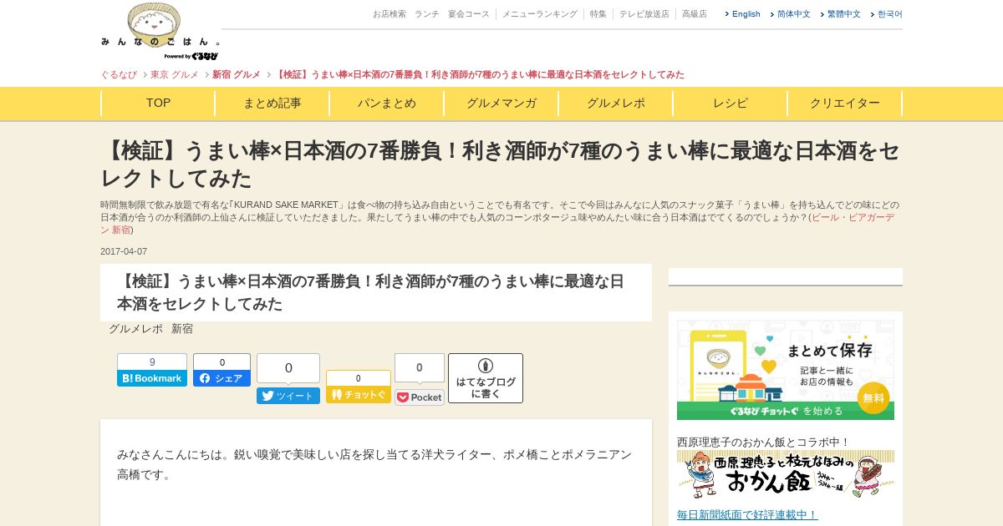The width and height of the screenshot is (1003, 526).
Task: Click the おかん飯 collaboration banner
Action: (786, 475)
